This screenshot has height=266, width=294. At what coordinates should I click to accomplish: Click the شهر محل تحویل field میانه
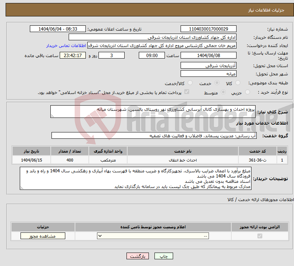pyautogui.click(x=208, y=73)
